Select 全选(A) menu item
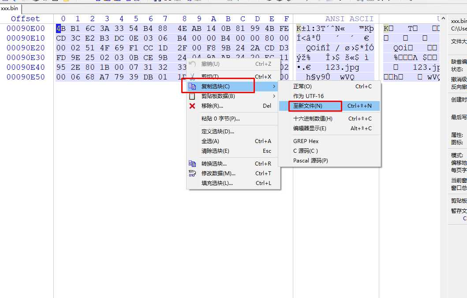The width and height of the screenshot is (467, 298). (233, 141)
